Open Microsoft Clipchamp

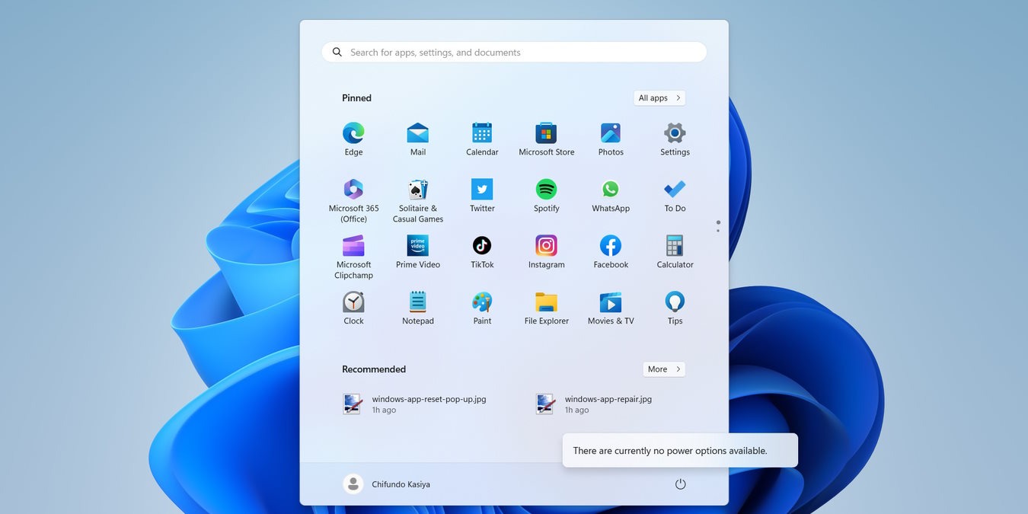pos(353,246)
